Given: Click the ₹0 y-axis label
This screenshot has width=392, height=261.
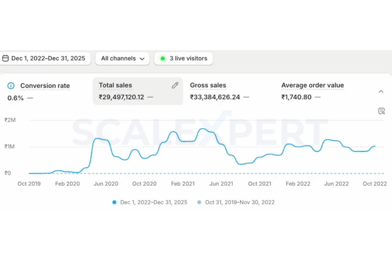Looking at the screenshot, I should [8, 173].
